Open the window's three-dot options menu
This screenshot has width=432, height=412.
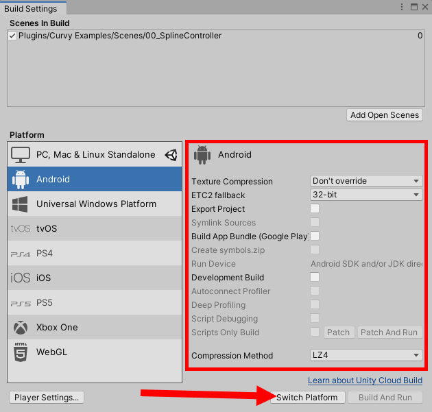(402, 7)
